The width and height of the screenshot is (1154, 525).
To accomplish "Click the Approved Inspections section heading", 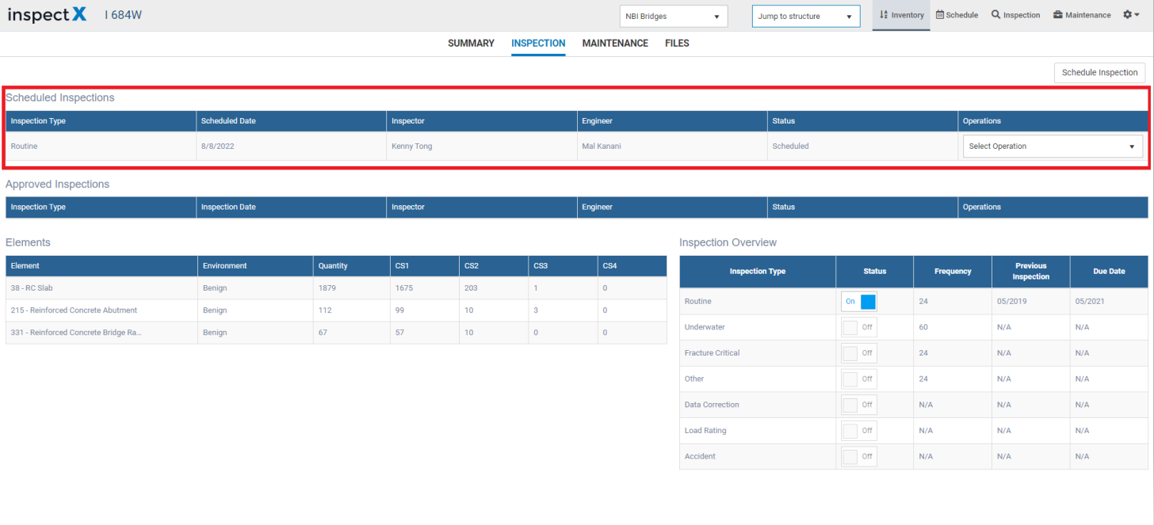I will tap(57, 185).
